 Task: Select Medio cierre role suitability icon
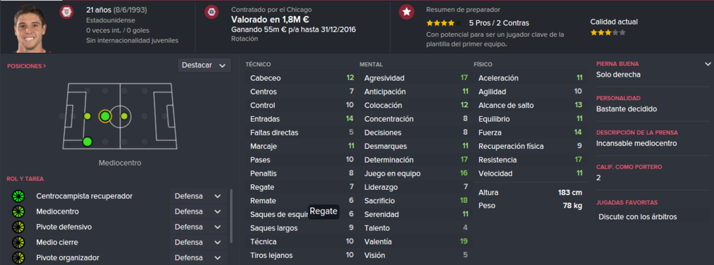(x=18, y=242)
